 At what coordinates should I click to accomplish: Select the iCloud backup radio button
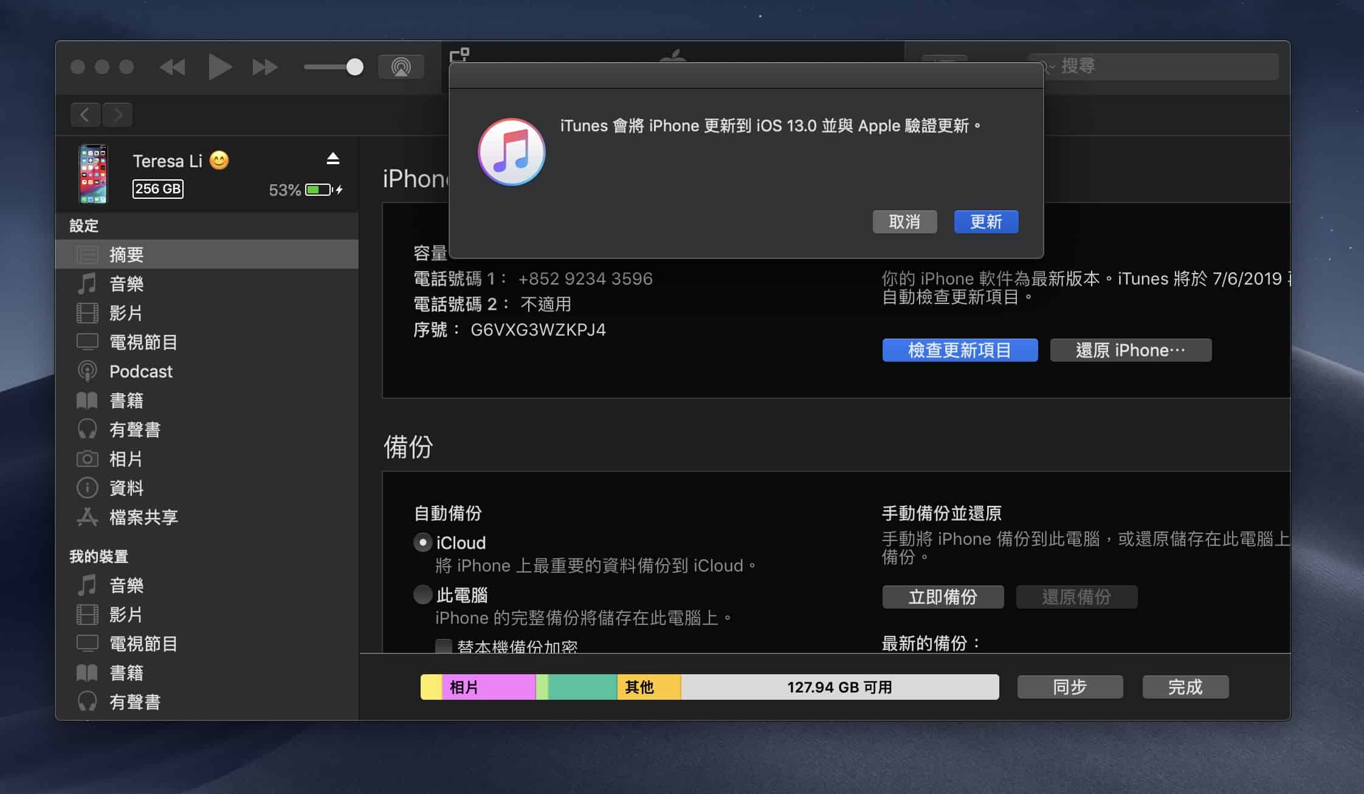tap(422, 542)
